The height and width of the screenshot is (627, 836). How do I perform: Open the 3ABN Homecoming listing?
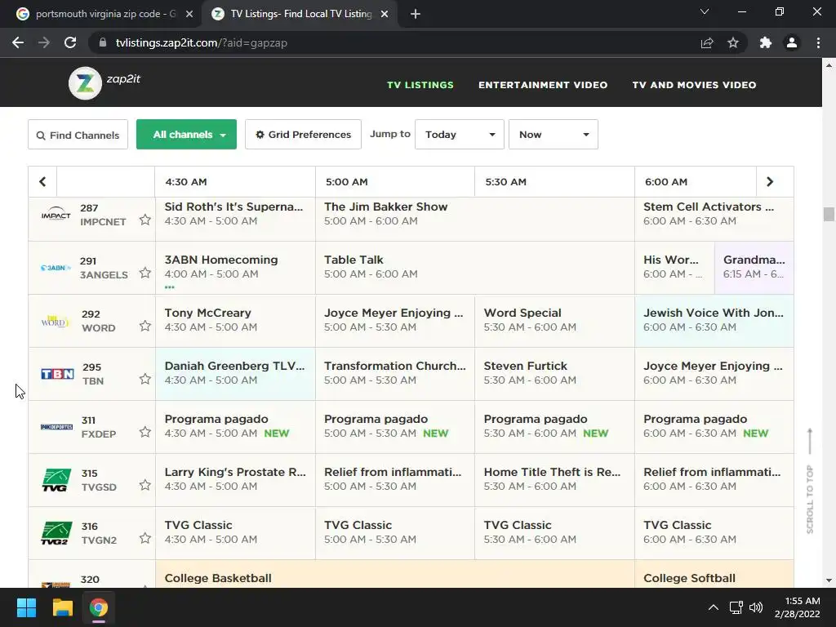pos(235,268)
